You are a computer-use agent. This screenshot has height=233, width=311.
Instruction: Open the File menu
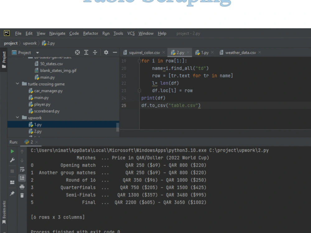coord(18,34)
